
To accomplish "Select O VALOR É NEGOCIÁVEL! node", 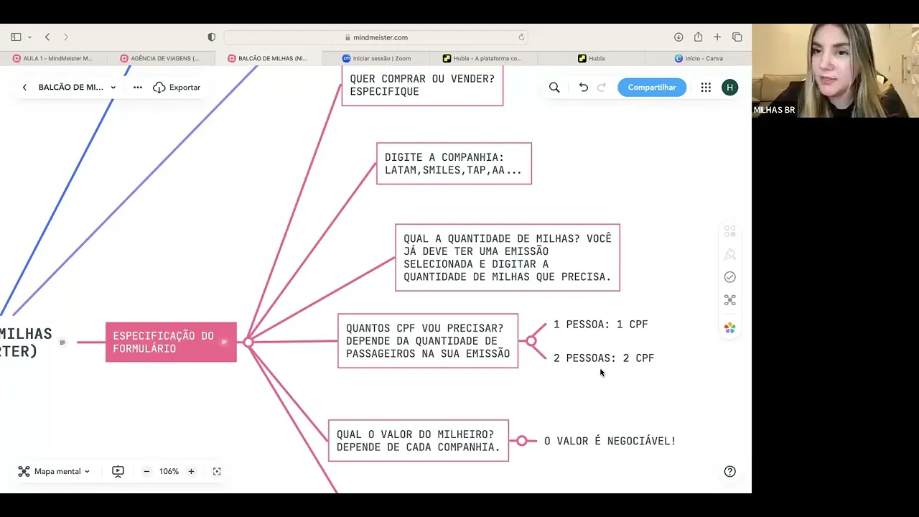I will coord(610,441).
